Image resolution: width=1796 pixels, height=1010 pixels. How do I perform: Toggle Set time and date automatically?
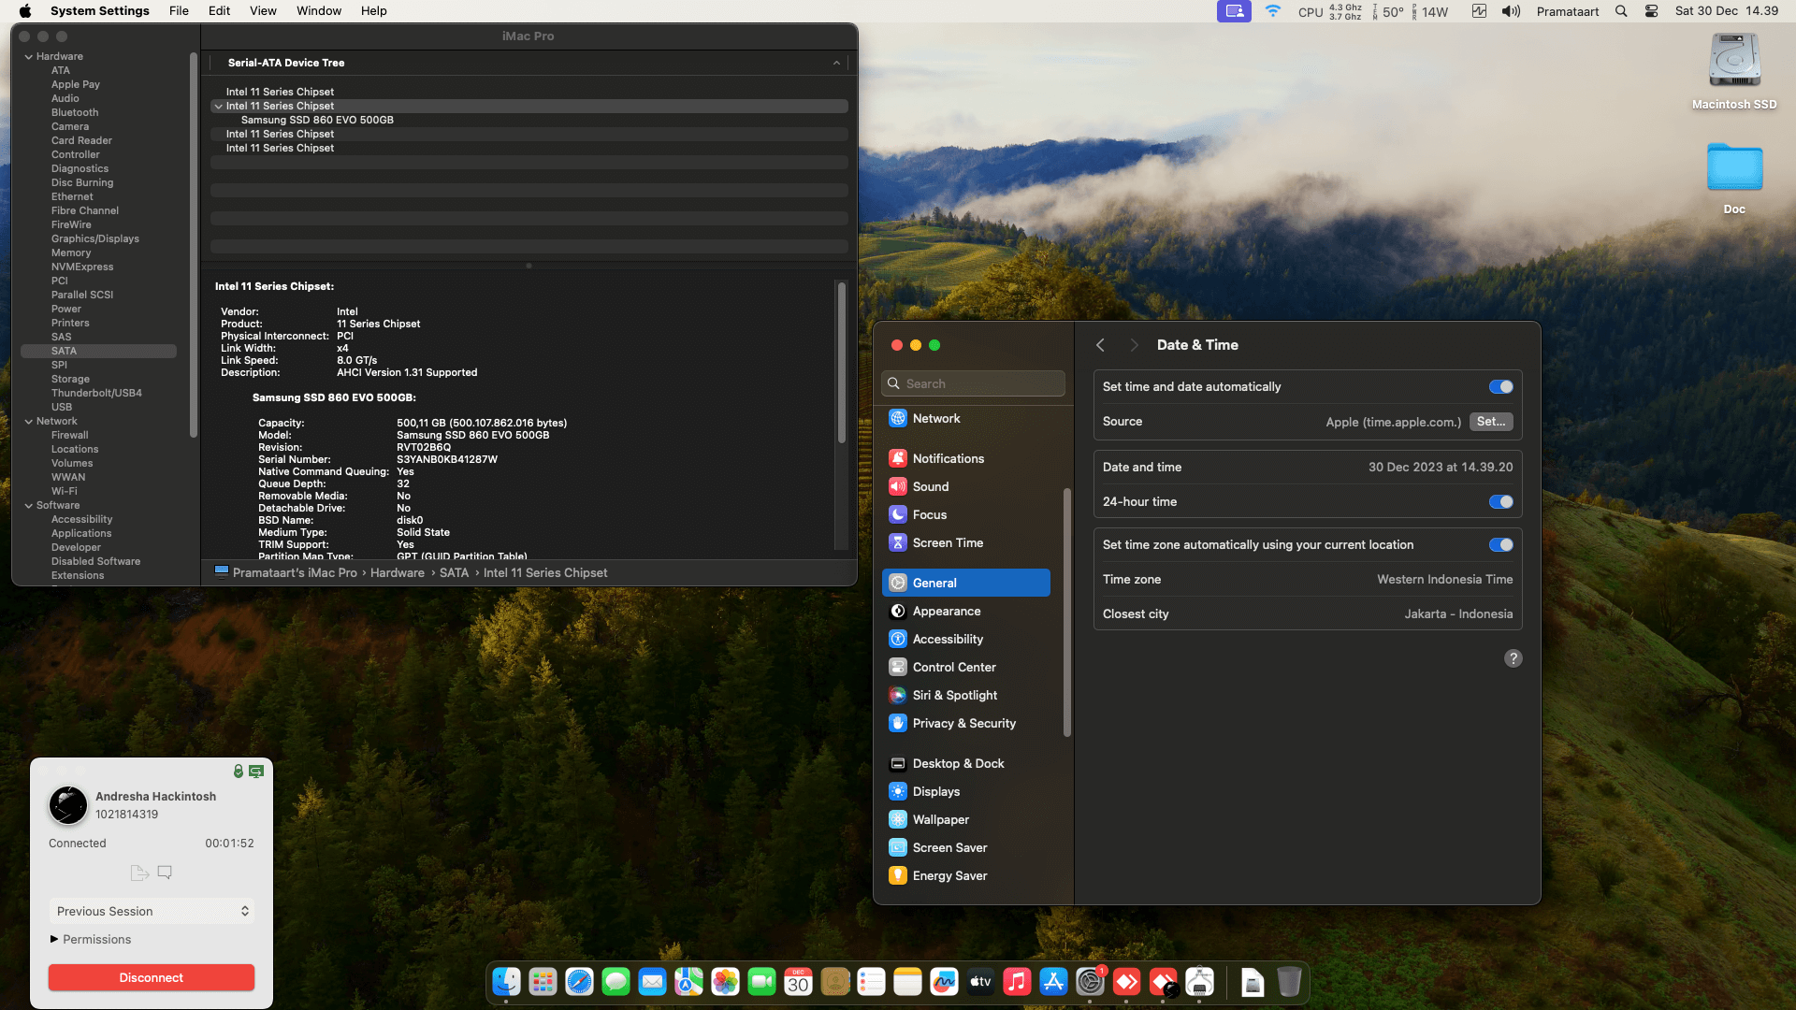[x=1500, y=387]
